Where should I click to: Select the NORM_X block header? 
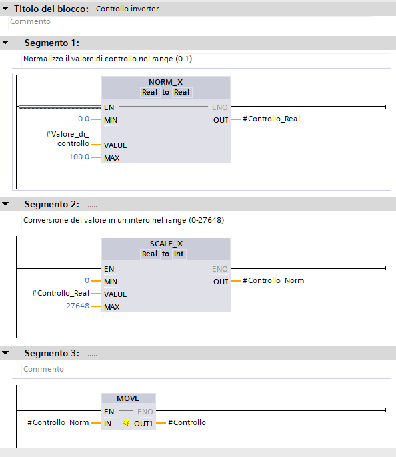coord(166,82)
